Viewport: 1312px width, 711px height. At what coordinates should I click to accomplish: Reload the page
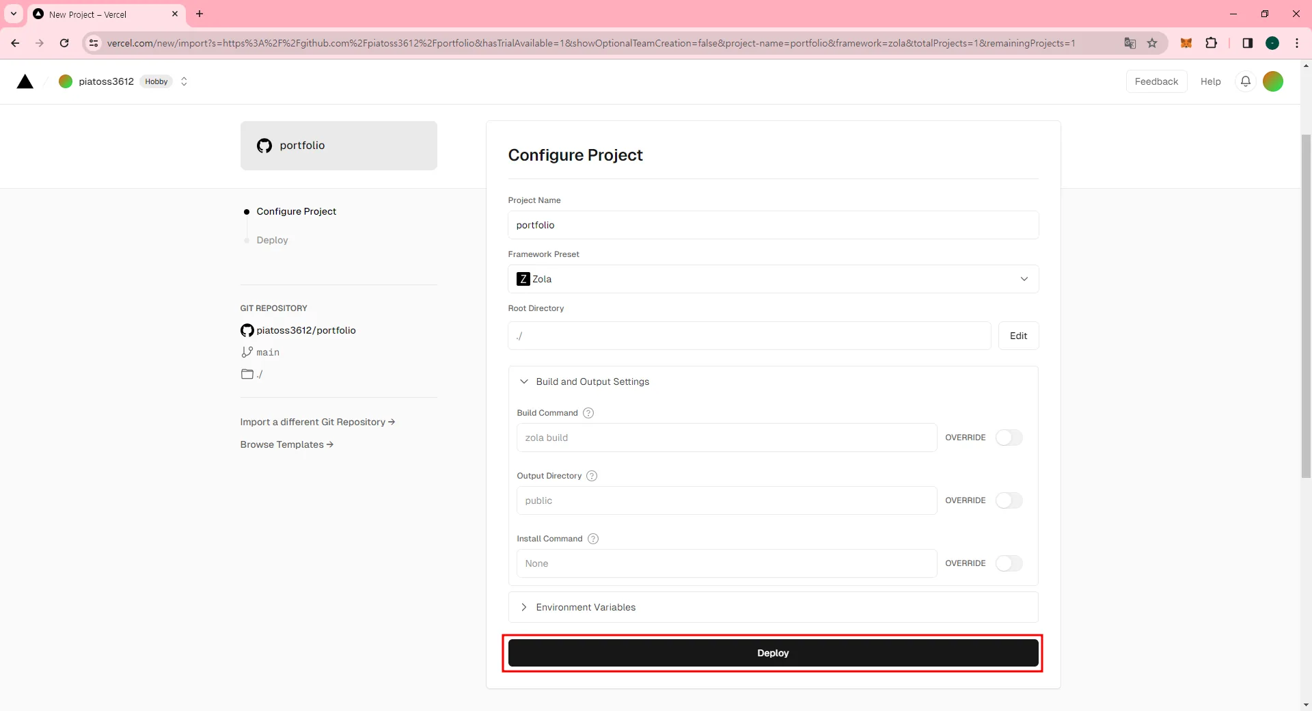(64, 43)
